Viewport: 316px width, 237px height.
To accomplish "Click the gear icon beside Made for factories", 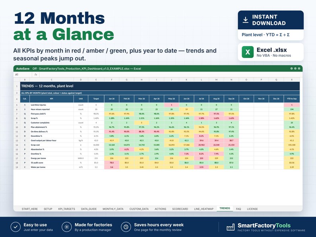I will click(67, 227).
